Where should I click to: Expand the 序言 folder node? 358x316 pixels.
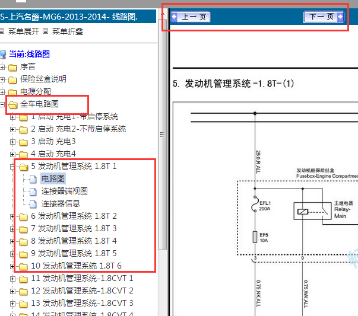(2, 67)
